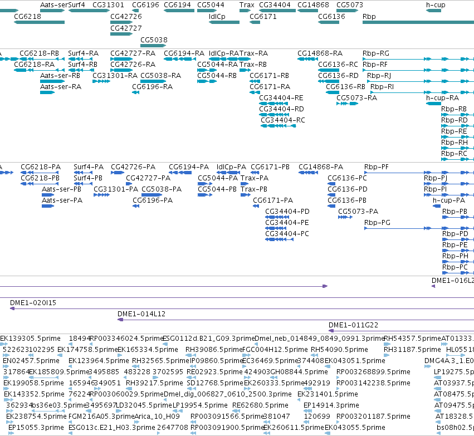Click the CG34404 gene bar
Screen dimensions: 474x436
point(277,11)
